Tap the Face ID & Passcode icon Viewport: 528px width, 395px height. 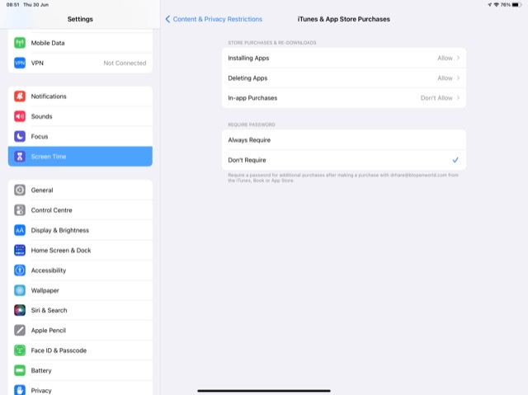[20, 350]
